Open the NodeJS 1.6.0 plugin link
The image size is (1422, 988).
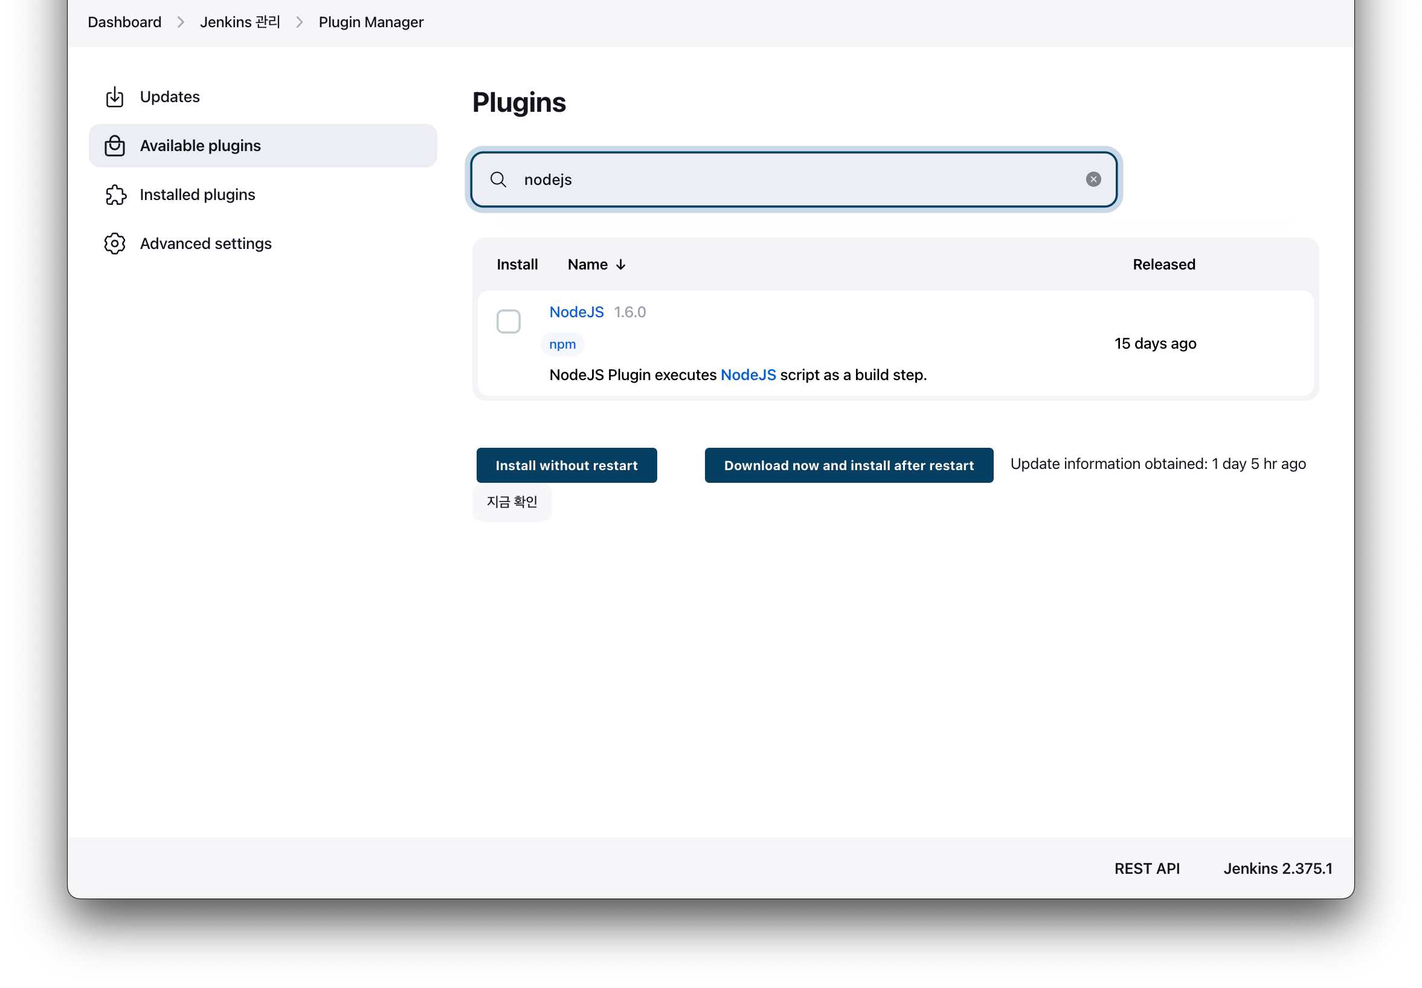576,312
